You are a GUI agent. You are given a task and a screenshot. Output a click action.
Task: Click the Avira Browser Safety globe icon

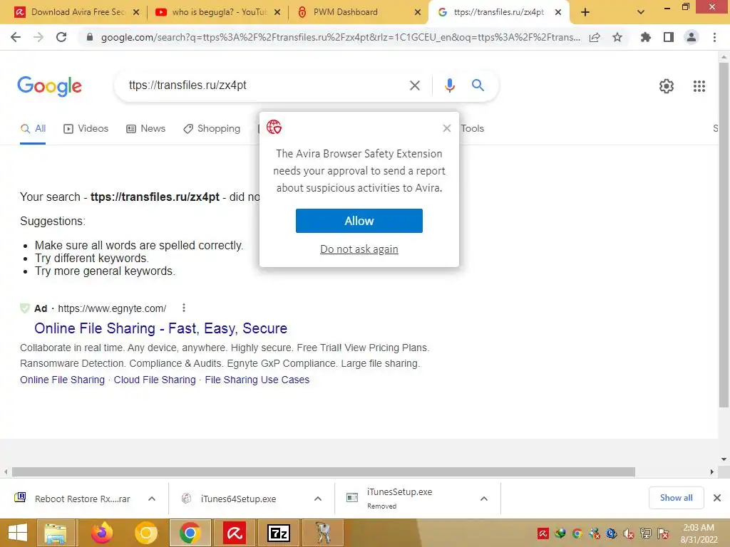tap(274, 127)
